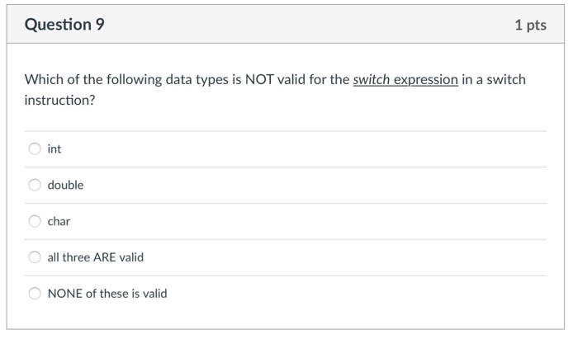The image size is (578, 339).
Task: Click the word "following" in the question
Action: [130, 80]
